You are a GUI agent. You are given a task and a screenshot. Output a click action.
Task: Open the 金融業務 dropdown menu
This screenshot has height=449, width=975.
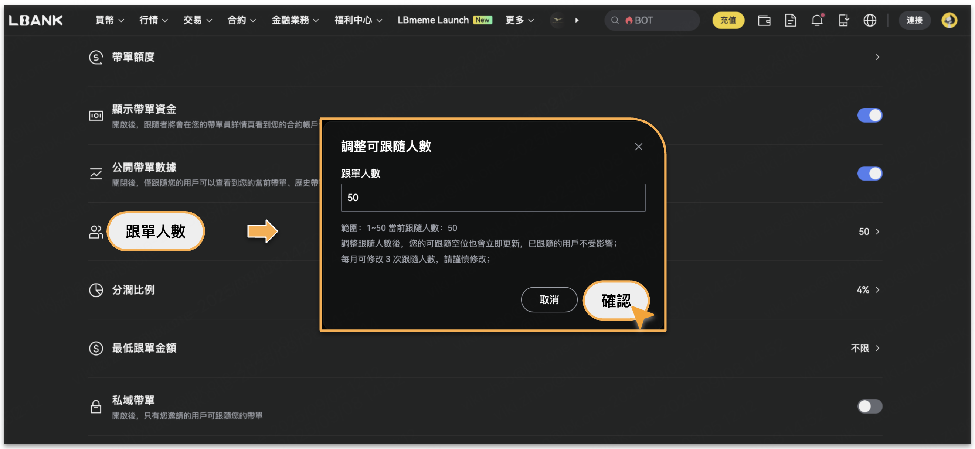295,20
